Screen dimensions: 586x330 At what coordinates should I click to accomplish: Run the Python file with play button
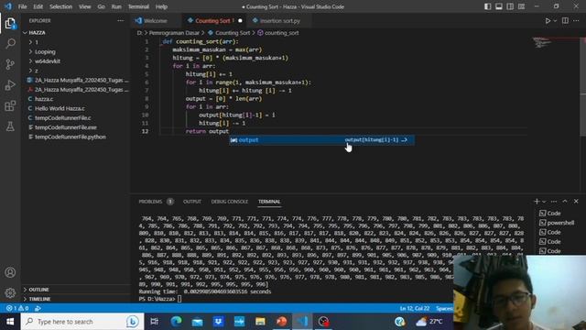point(548,21)
